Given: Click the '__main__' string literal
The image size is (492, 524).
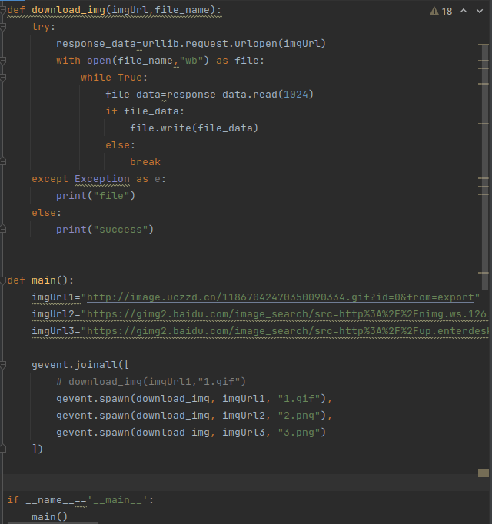Looking at the screenshot, I should pyautogui.click(x=118, y=500).
